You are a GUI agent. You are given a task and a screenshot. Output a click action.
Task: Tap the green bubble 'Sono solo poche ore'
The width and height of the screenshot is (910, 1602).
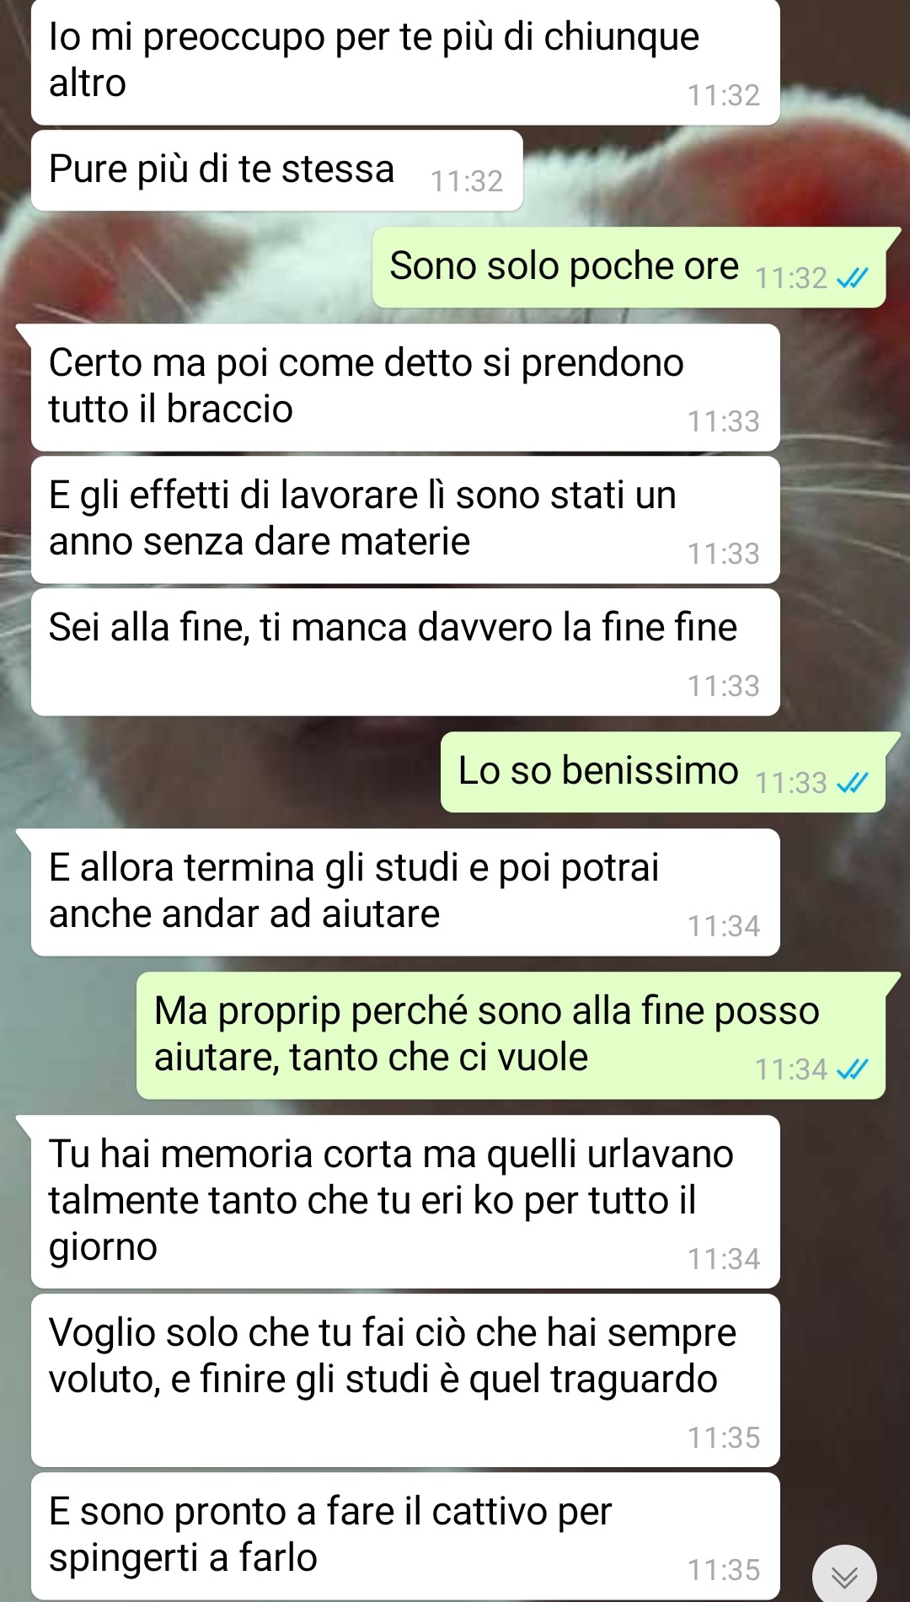(x=629, y=267)
